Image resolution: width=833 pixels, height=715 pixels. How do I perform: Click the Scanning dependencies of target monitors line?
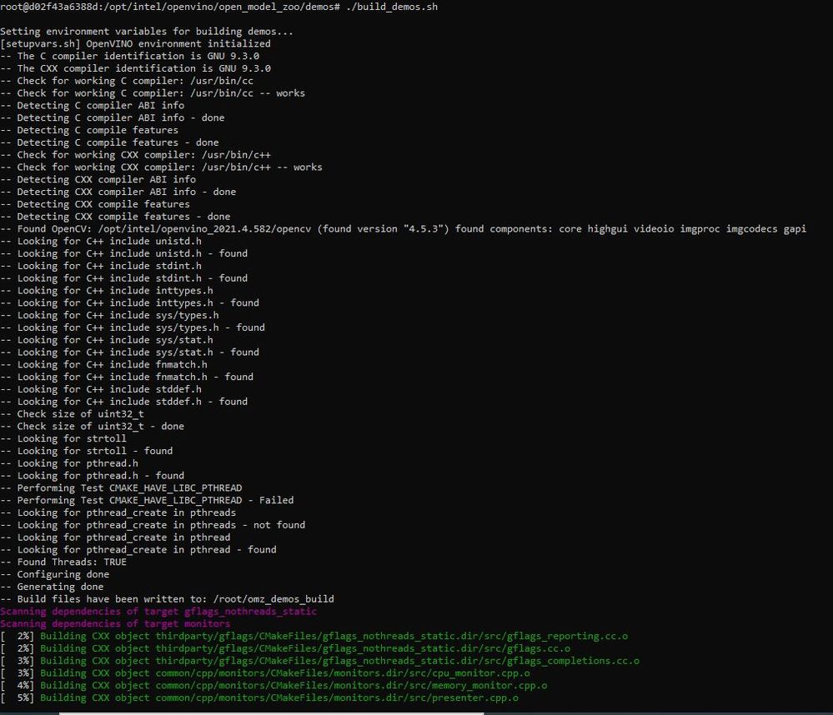click(x=115, y=623)
